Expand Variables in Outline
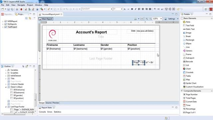This screenshot has width=213, height=120. 6,70
